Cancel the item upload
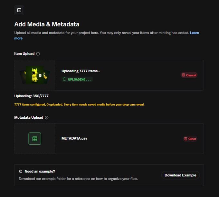The image size is (219, 197). tap(189, 75)
